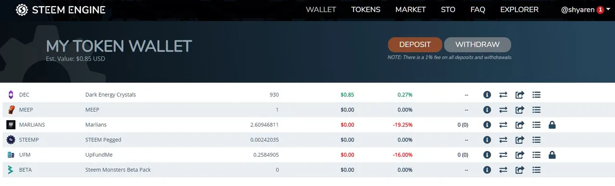
Task: Click the UFM lock stake icon
Action: [552, 155]
